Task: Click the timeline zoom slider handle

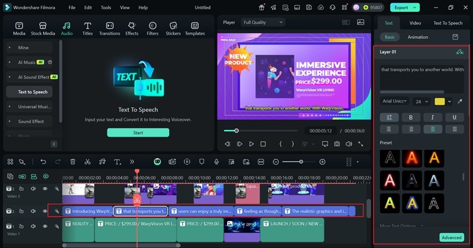Action: click(x=301, y=162)
